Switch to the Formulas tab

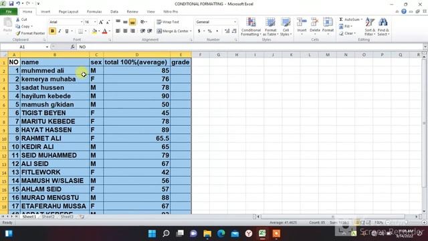point(94,11)
